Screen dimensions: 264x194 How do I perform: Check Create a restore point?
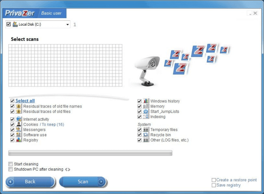214,180
